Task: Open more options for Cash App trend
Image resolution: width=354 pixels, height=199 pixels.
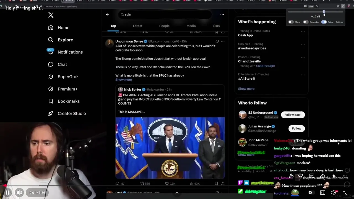Action: coord(303,32)
